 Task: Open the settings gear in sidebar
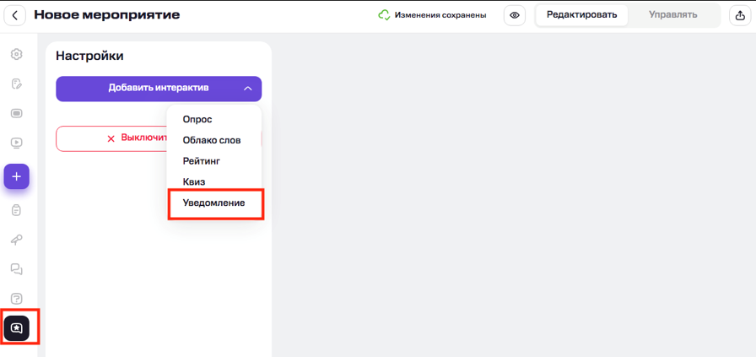point(16,55)
